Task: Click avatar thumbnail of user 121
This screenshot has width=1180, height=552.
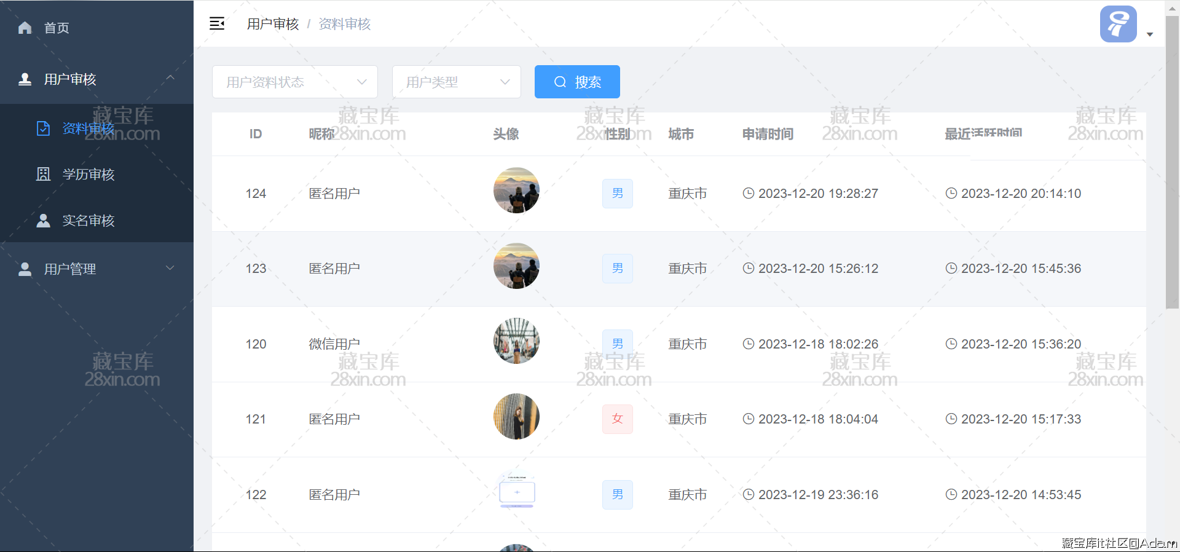Action: tap(516, 416)
